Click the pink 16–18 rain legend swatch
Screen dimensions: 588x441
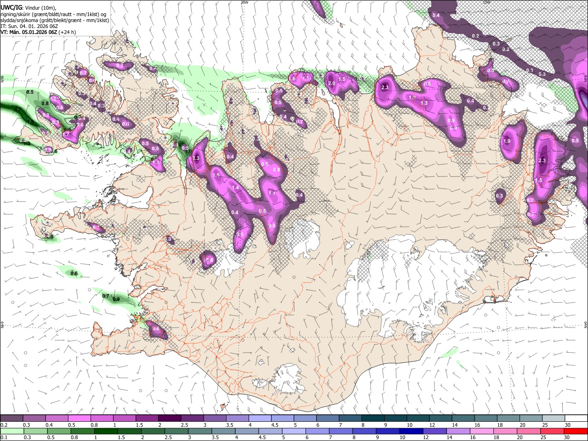click(481, 431)
